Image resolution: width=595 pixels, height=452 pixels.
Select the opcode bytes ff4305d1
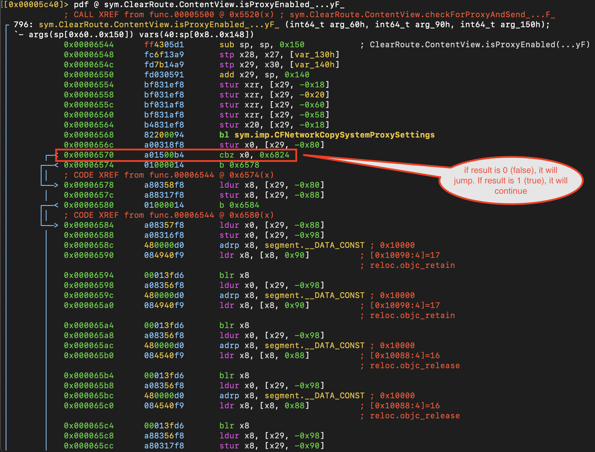pyautogui.click(x=164, y=45)
